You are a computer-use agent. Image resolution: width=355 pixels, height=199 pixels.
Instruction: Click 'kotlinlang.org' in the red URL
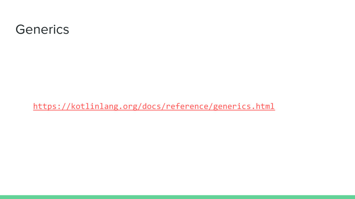(104, 106)
